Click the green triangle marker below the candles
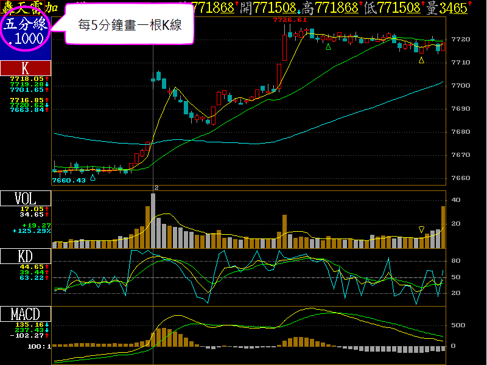The image size is (487, 365). click(329, 46)
